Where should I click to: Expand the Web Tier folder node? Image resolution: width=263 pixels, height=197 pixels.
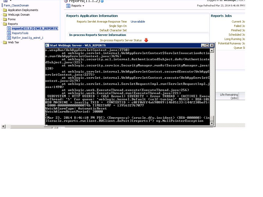2,42
